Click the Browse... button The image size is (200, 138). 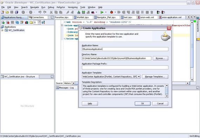tap(160, 58)
